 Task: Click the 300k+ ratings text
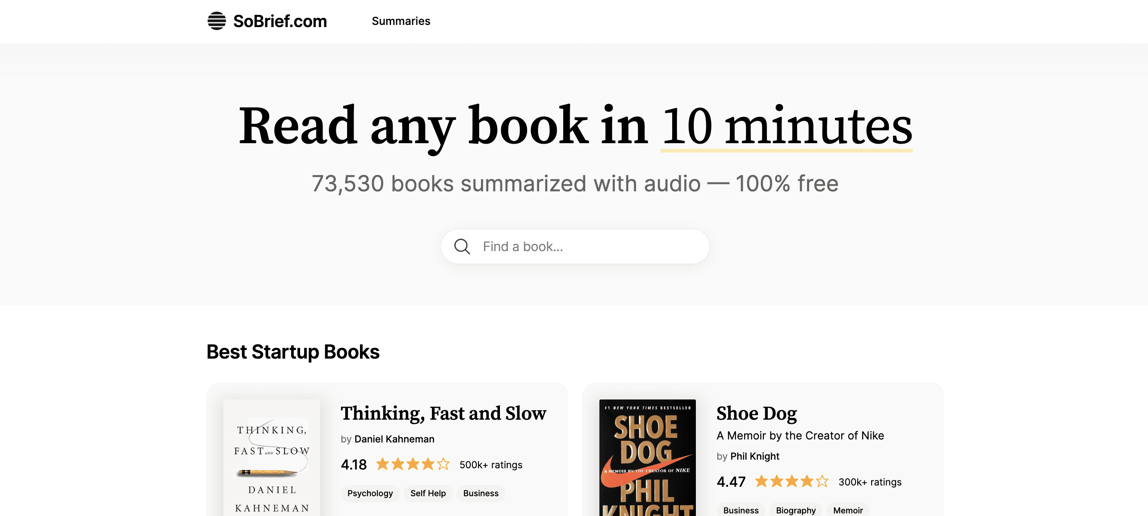[x=869, y=482]
